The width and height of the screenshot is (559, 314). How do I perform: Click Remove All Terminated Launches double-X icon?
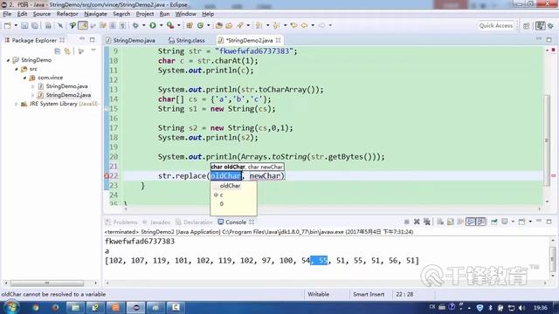click(x=427, y=222)
